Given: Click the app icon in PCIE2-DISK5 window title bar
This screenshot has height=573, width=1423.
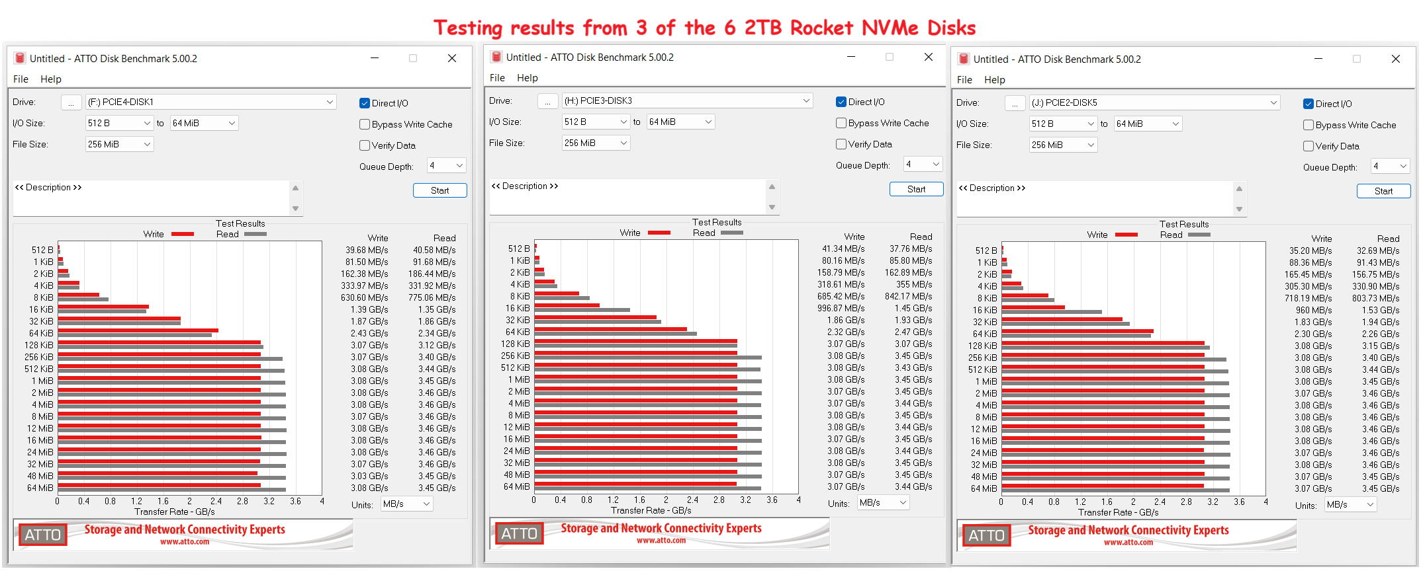Looking at the screenshot, I should pos(964,59).
